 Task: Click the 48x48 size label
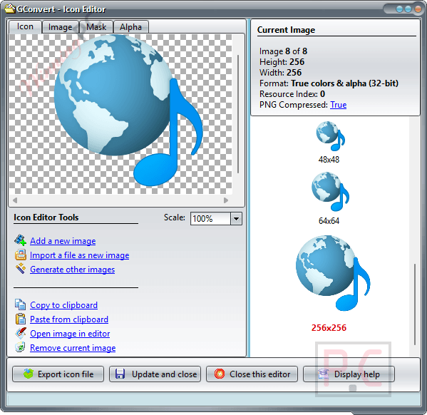[329, 160]
